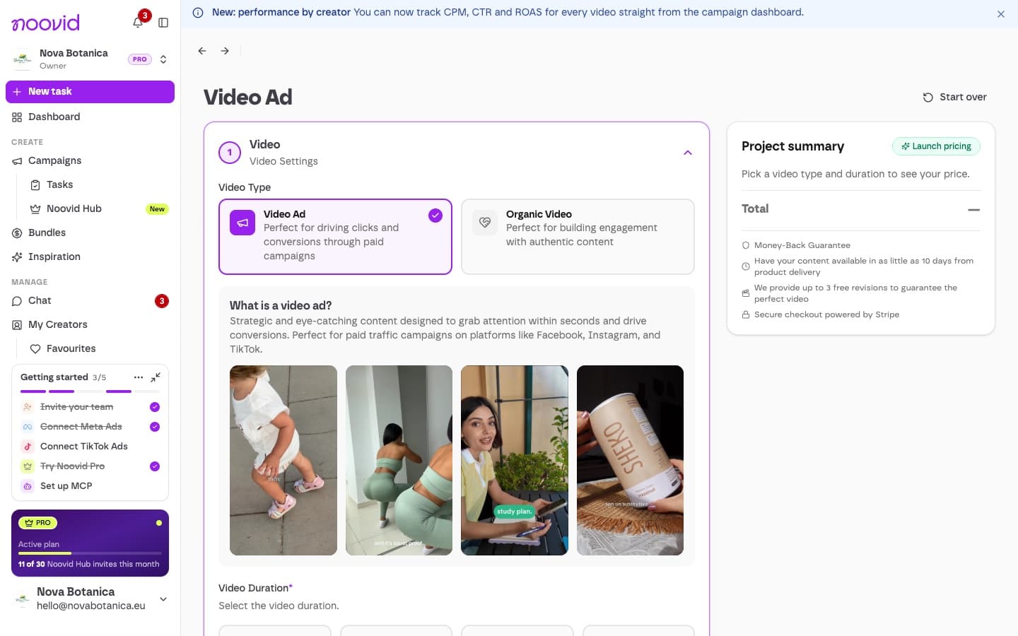The height and width of the screenshot is (636, 1018).
Task: Open Bundles in the sidebar
Action: [x=90, y=233]
